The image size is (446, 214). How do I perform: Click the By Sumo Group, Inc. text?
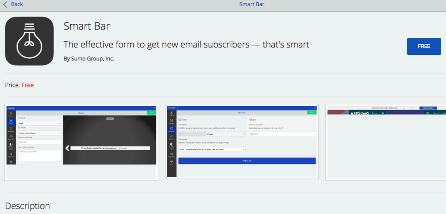[x=89, y=59]
